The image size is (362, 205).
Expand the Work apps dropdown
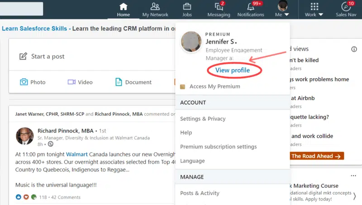click(x=314, y=9)
